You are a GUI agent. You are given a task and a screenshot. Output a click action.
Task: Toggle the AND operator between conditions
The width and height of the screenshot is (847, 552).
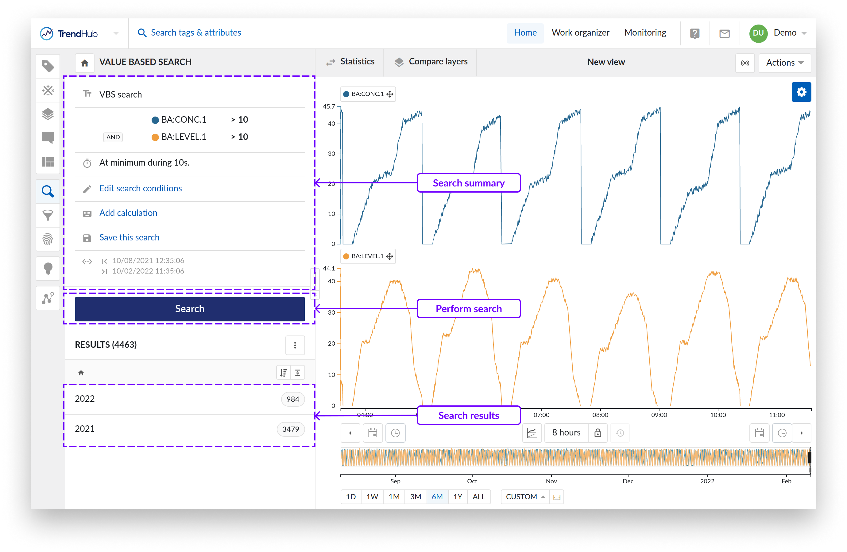click(x=113, y=137)
